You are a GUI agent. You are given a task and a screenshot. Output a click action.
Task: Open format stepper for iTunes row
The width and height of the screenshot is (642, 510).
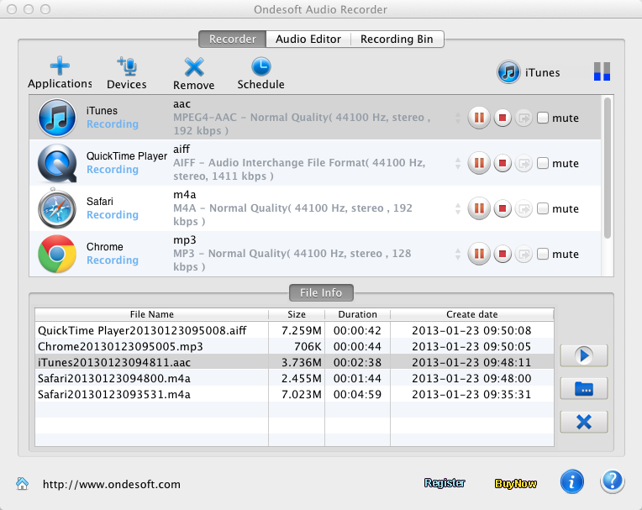(x=458, y=118)
